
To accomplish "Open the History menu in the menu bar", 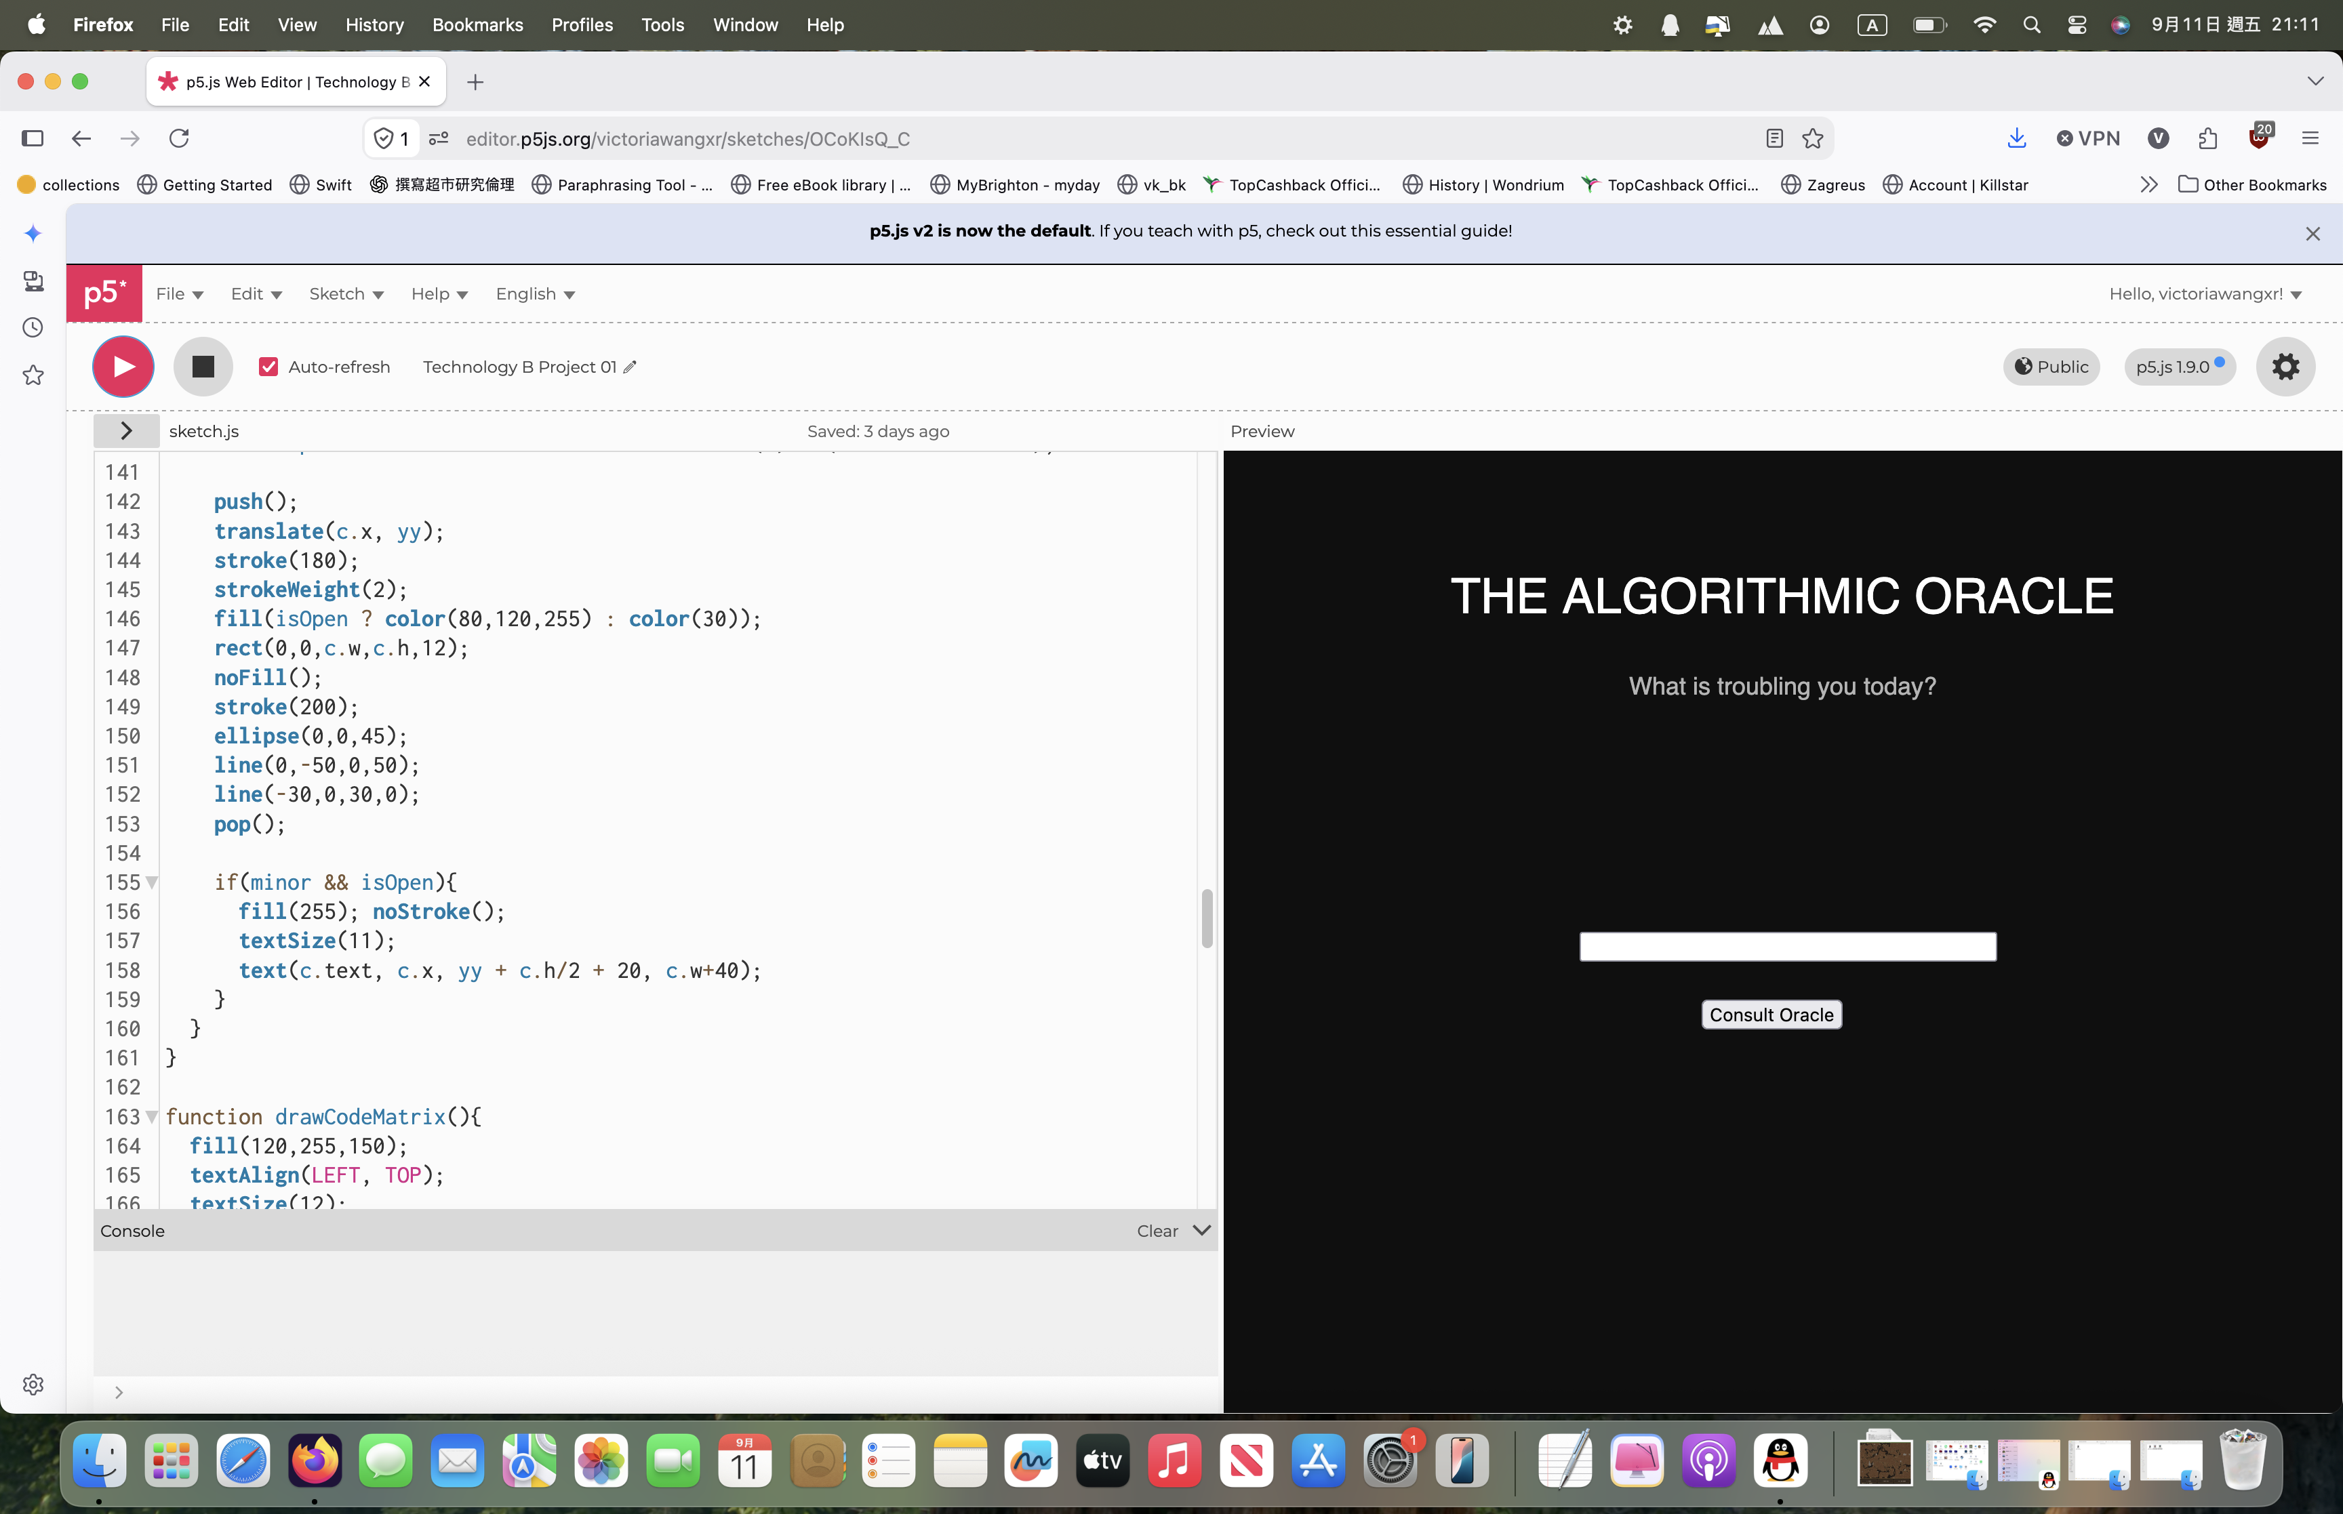I will (375, 24).
